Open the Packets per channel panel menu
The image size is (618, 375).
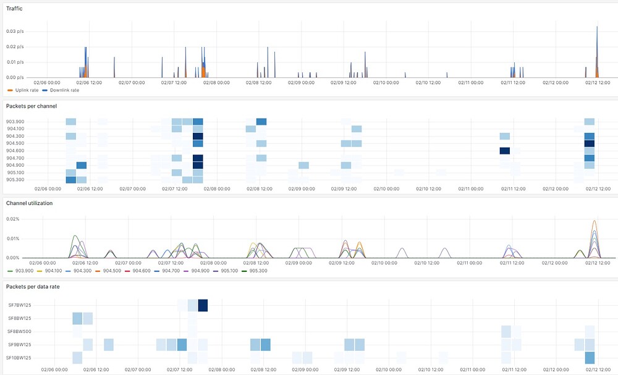[x=32, y=106]
